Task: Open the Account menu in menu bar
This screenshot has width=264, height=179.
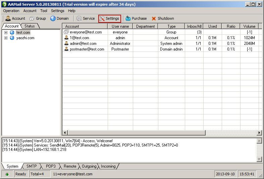Action: click(30, 11)
